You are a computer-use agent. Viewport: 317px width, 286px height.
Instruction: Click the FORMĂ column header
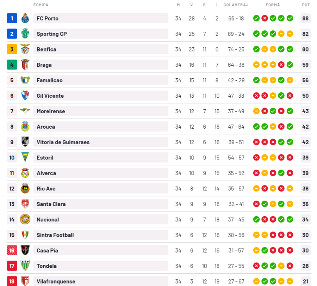click(x=273, y=5)
